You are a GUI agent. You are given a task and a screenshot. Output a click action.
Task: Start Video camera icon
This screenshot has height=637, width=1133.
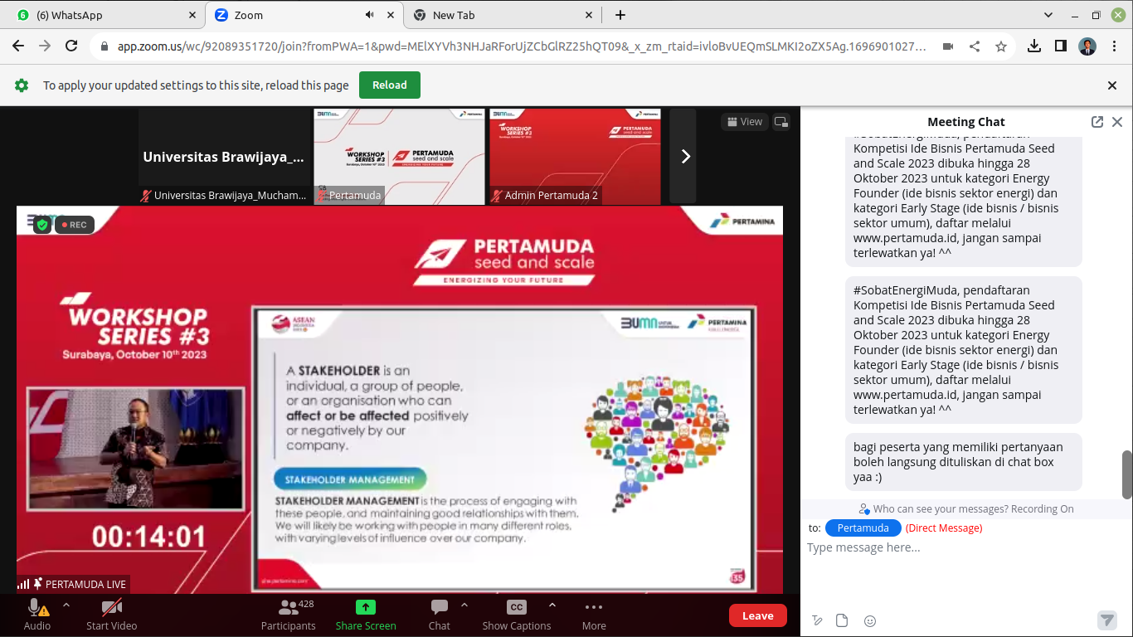(111, 615)
